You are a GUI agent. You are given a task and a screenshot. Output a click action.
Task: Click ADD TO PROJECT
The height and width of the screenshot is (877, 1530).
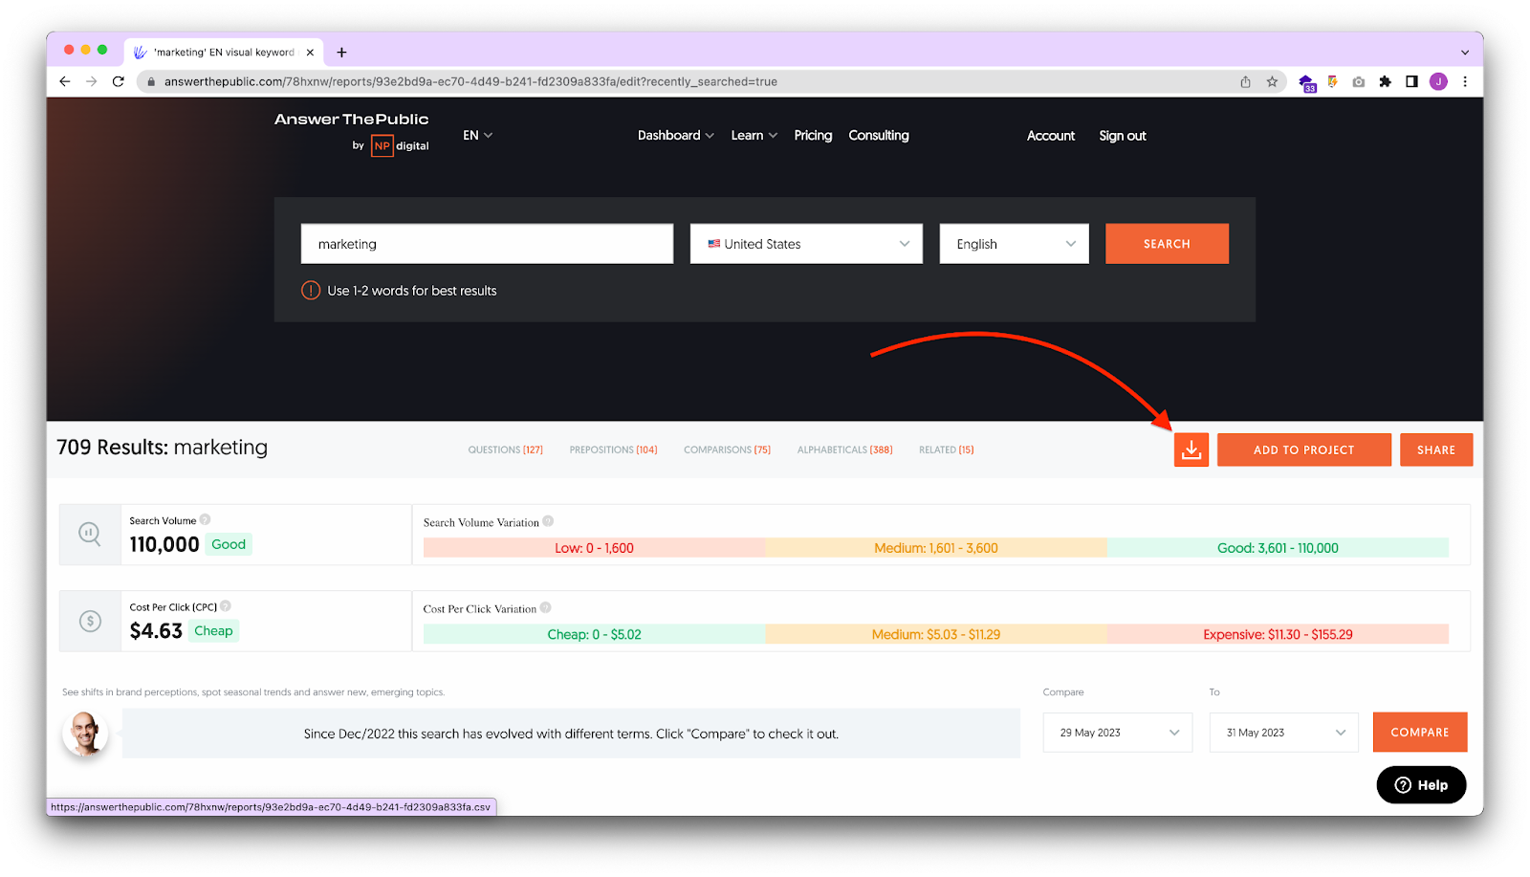pyautogui.click(x=1303, y=449)
